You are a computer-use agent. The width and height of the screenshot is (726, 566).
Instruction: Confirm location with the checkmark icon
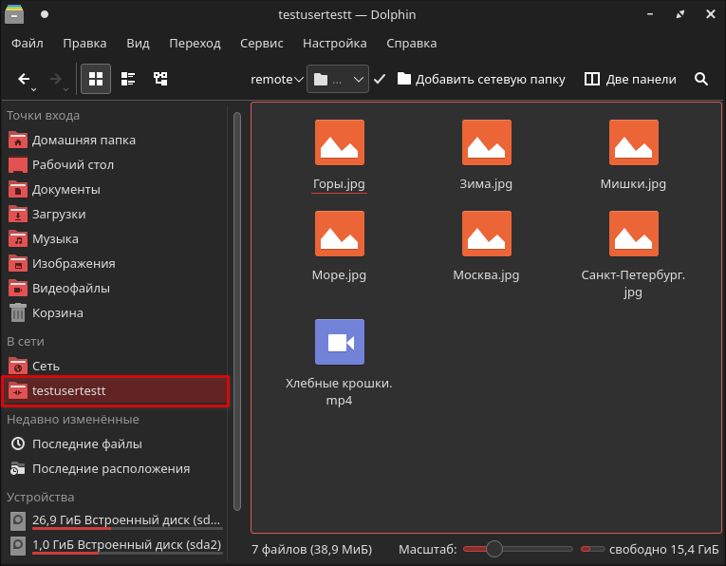pyautogui.click(x=380, y=80)
